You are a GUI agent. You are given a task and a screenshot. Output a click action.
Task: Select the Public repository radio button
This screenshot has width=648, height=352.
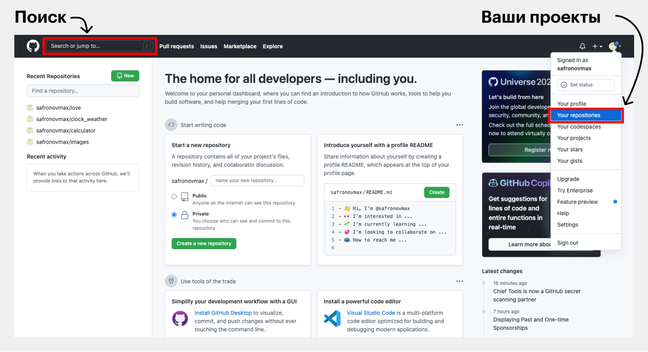click(174, 197)
